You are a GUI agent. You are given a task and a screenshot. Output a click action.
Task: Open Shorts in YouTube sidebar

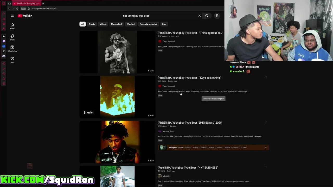coord(12,37)
